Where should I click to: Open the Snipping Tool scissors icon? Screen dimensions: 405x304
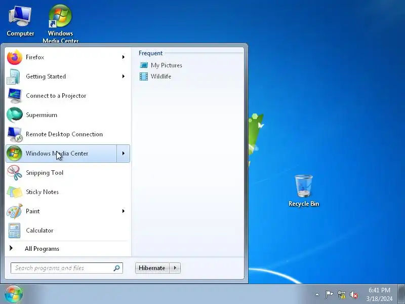(x=15, y=173)
